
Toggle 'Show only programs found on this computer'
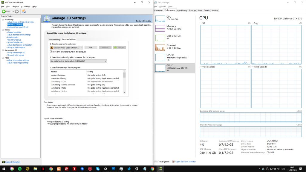point(51,52)
